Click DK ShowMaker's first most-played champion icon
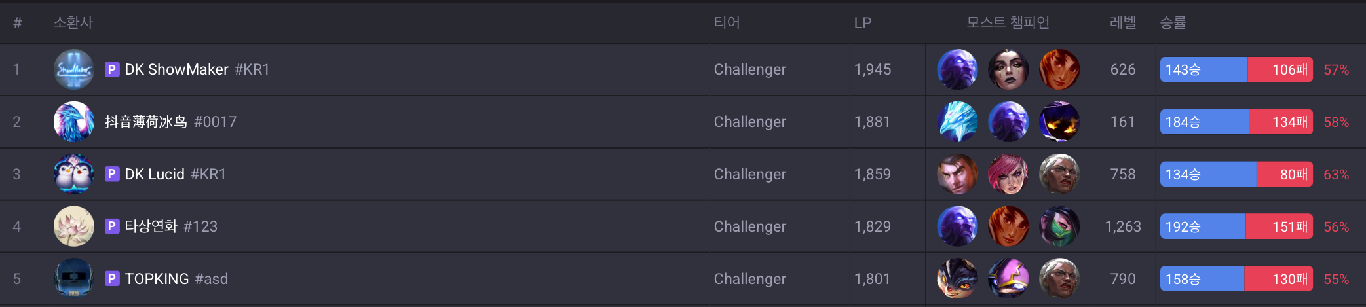The image size is (1366, 307). pos(957,69)
